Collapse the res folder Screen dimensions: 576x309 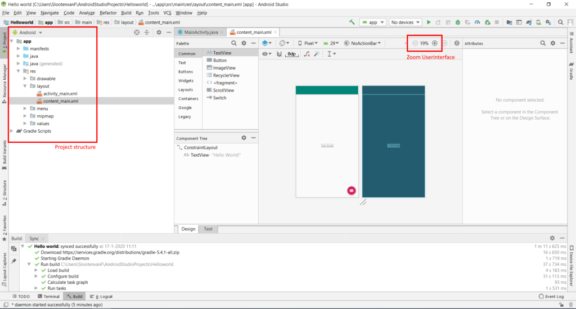click(19, 71)
